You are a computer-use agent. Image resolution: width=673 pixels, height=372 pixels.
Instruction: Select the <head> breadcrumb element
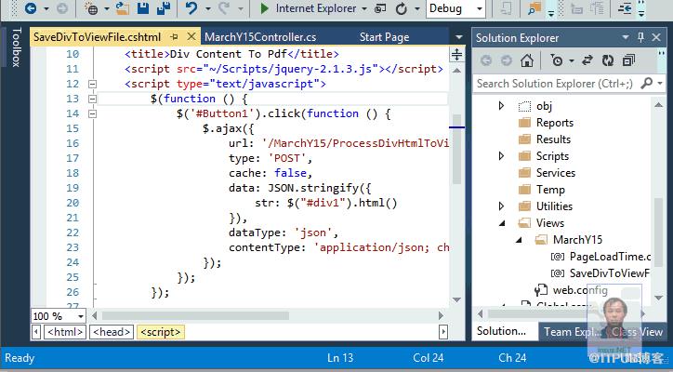click(x=112, y=332)
